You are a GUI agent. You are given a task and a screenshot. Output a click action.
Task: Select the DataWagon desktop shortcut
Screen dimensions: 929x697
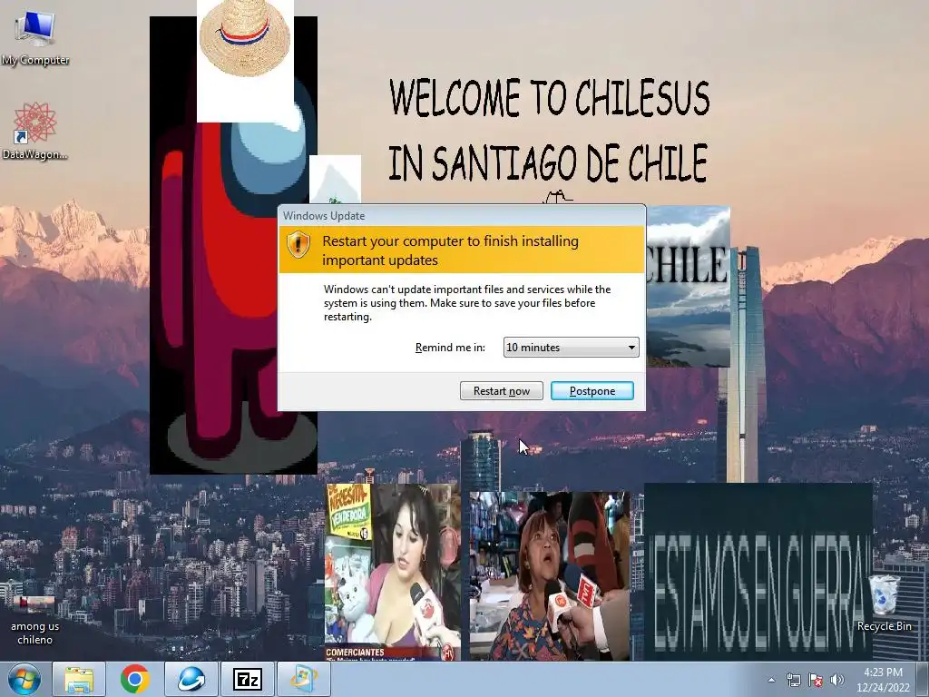click(x=35, y=131)
